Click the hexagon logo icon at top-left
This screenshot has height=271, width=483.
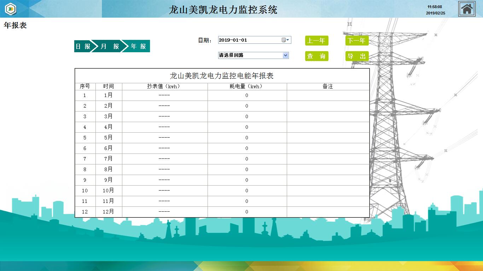pyautogui.click(x=11, y=9)
